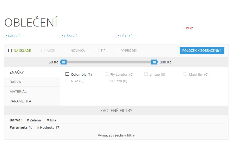Click the red POP text

(189, 28)
